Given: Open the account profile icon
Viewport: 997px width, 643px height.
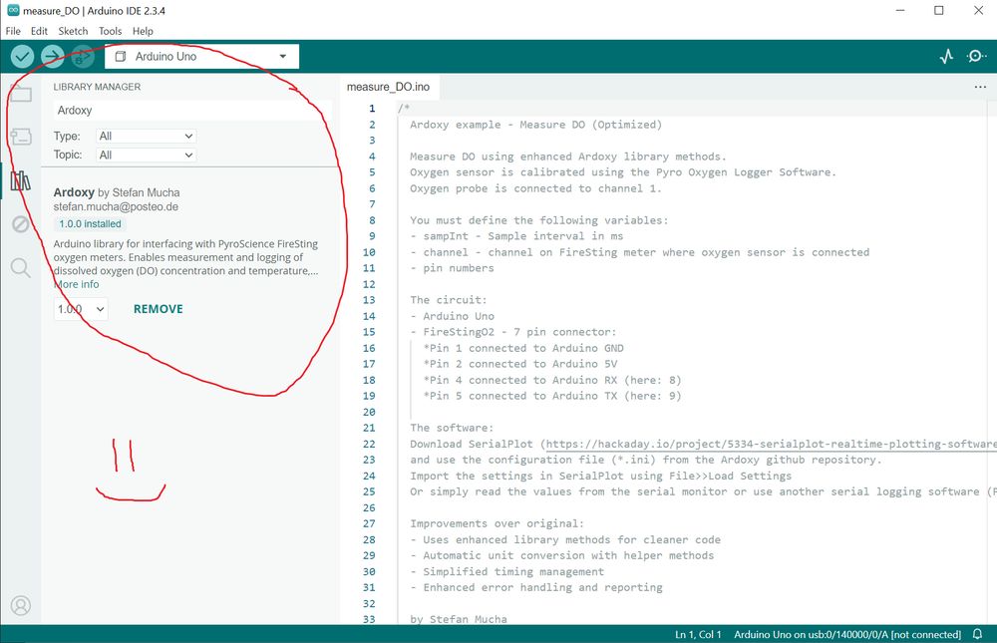Looking at the screenshot, I should [20, 605].
